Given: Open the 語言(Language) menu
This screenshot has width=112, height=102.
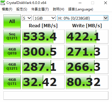Looking at the screenshot, I should [x=81, y=9].
